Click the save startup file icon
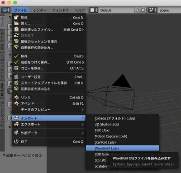 (16, 83)
